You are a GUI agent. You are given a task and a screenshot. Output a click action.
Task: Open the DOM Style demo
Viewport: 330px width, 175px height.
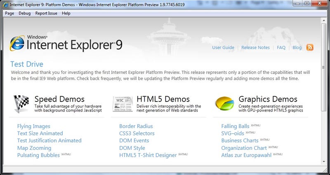click(132, 148)
